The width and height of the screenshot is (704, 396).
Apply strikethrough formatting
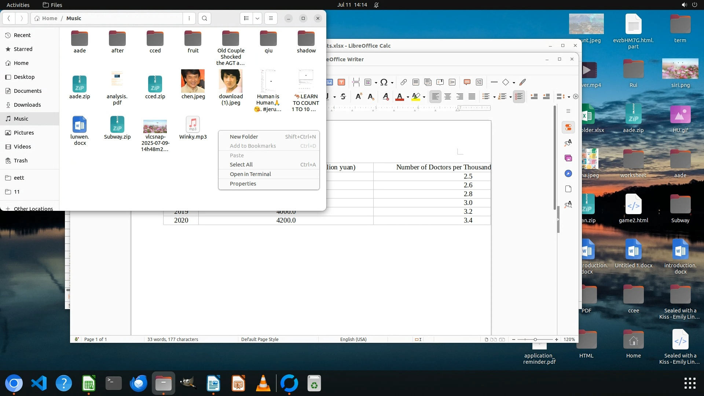tap(343, 96)
